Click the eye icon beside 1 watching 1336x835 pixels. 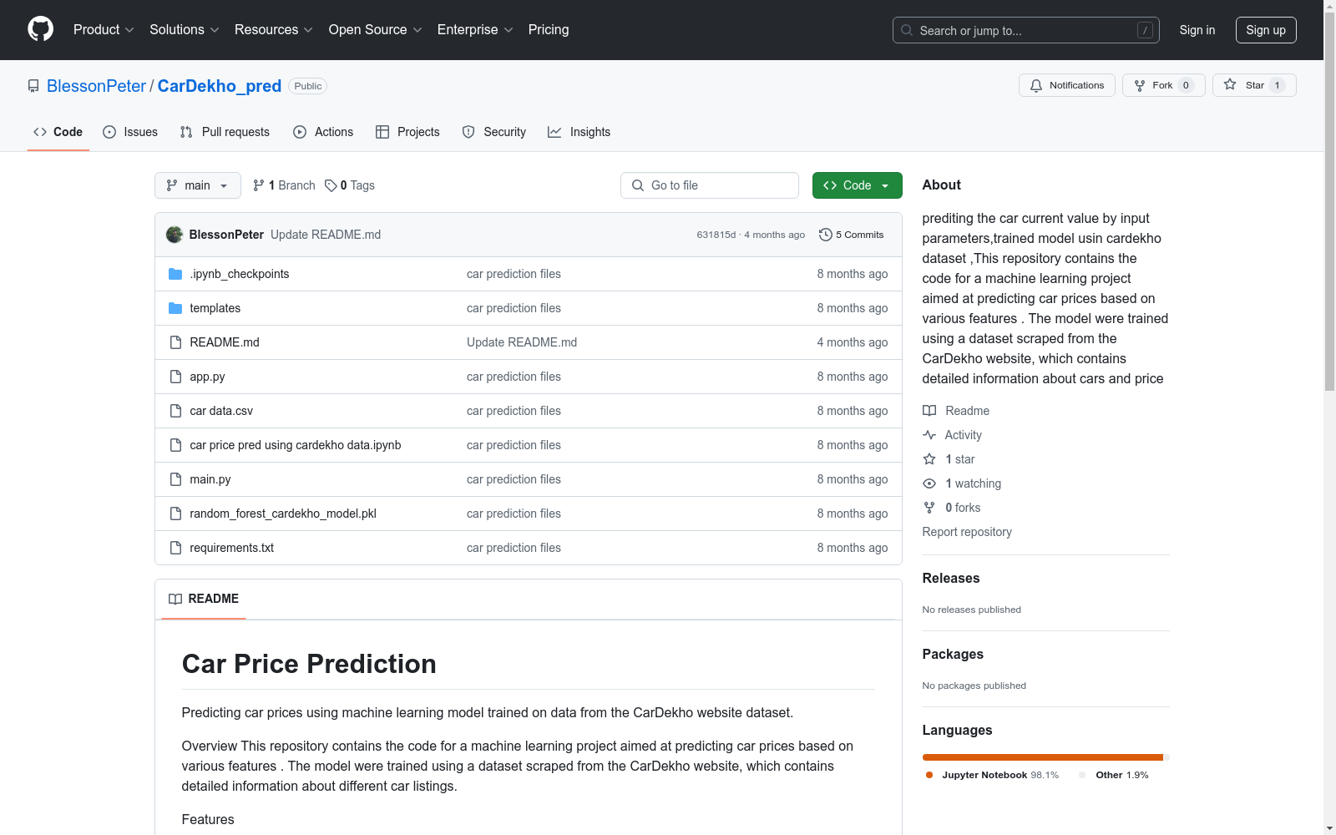pos(929,483)
